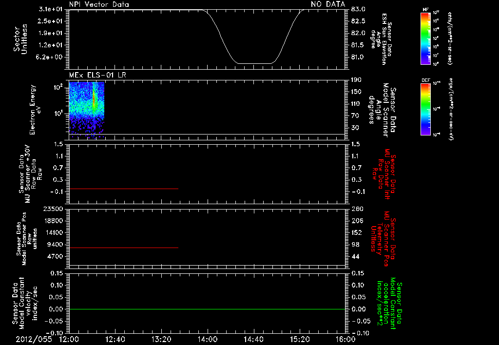
Task: Click the '1.2e+01' sector tick value
Action: click(51, 45)
